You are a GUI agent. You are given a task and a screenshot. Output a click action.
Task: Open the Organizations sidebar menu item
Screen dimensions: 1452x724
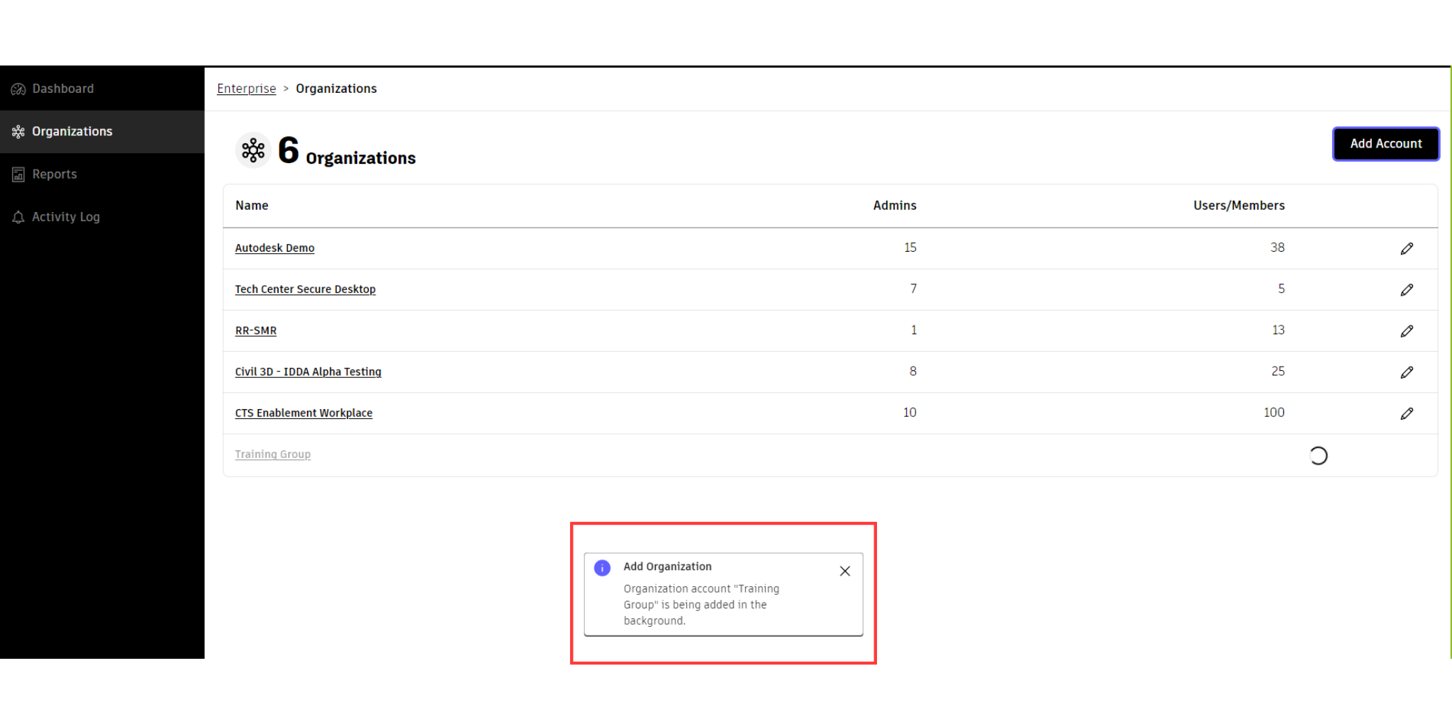(x=72, y=132)
